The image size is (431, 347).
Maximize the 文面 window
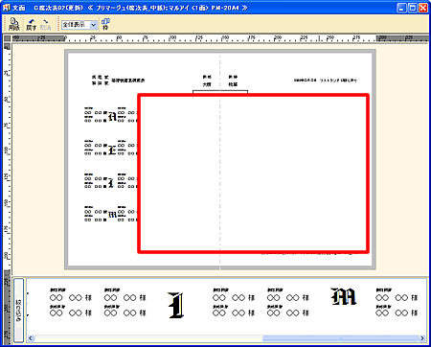(x=413, y=8)
